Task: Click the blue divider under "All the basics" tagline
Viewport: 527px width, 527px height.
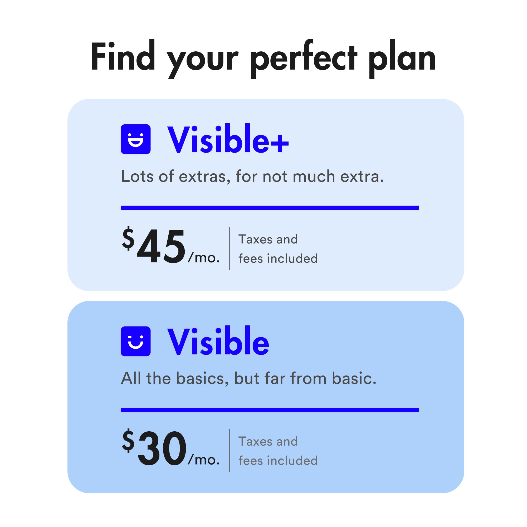Action: 270,410
